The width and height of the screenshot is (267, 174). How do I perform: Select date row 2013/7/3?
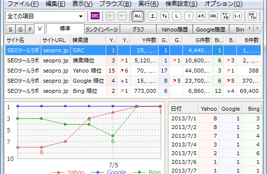pos(216,136)
